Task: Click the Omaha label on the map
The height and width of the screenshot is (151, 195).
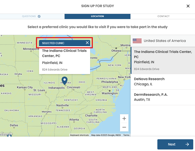Action: [x=18, y=74]
